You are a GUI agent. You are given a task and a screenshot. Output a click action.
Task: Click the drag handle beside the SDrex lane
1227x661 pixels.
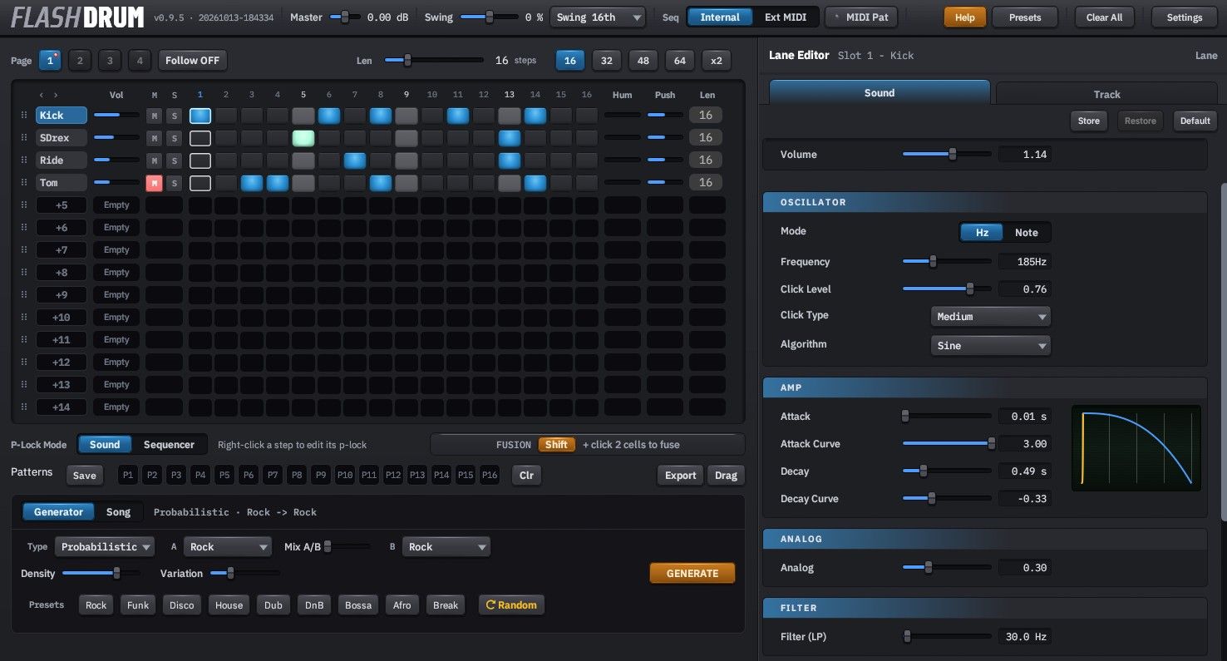pyautogui.click(x=24, y=138)
